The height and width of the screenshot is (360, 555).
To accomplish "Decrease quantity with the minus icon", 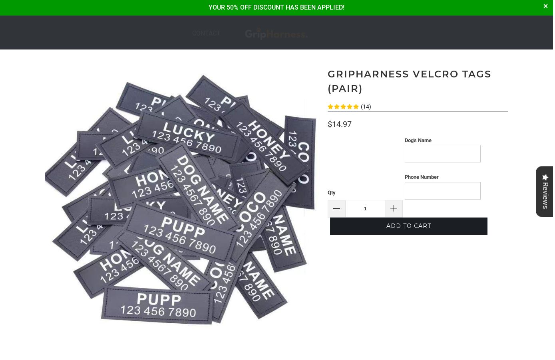I will coord(336,209).
